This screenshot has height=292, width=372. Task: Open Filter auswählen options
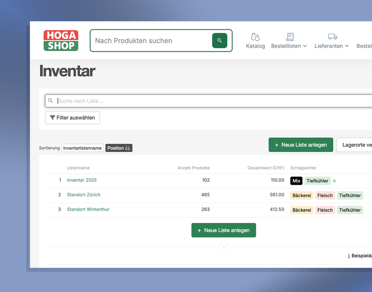click(73, 118)
